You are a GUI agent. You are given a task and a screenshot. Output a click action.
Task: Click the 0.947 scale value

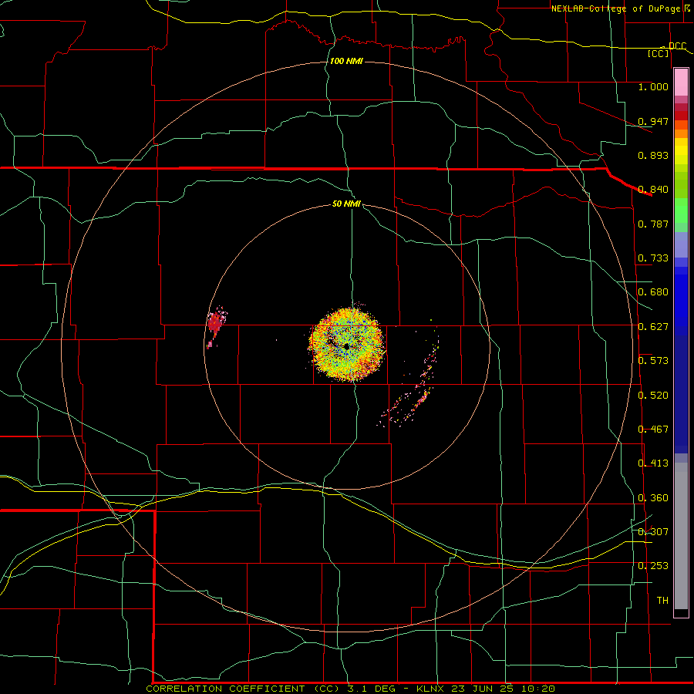[653, 121]
